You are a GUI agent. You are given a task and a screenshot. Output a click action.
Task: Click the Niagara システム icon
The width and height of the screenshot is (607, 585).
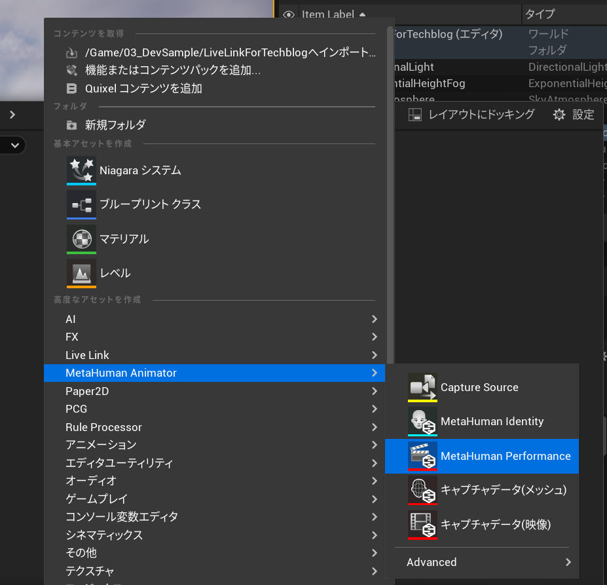pos(81,170)
